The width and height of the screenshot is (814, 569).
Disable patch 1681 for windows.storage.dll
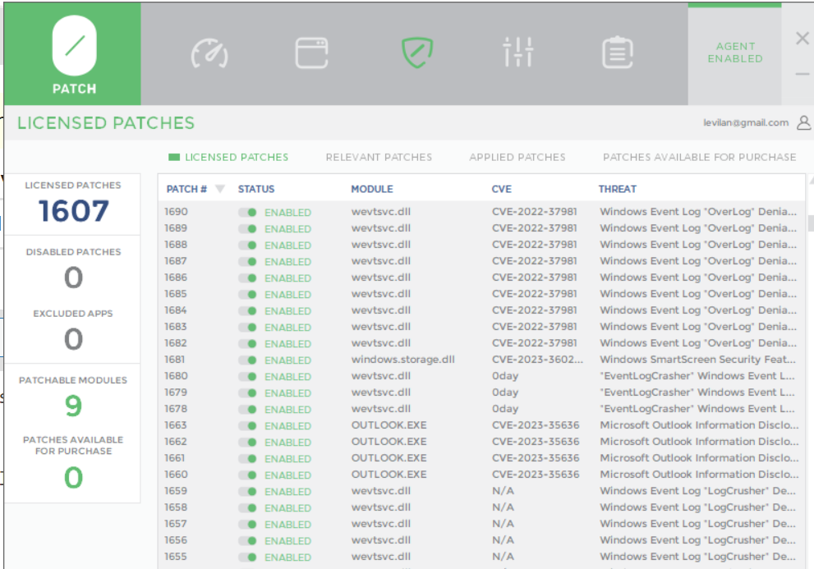pyautogui.click(x=247, y=360)
